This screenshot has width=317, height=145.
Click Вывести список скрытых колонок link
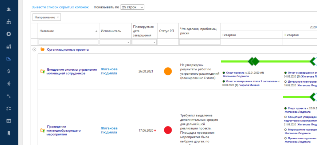point(60,7)
